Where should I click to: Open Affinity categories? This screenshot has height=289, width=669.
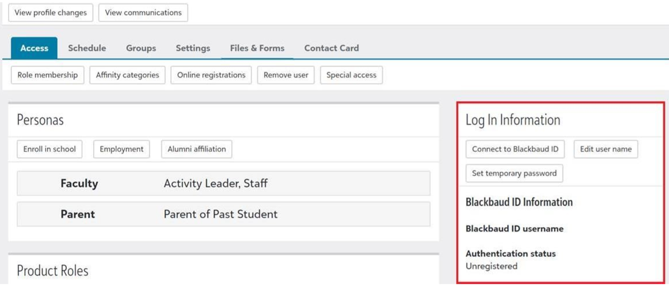127,75
